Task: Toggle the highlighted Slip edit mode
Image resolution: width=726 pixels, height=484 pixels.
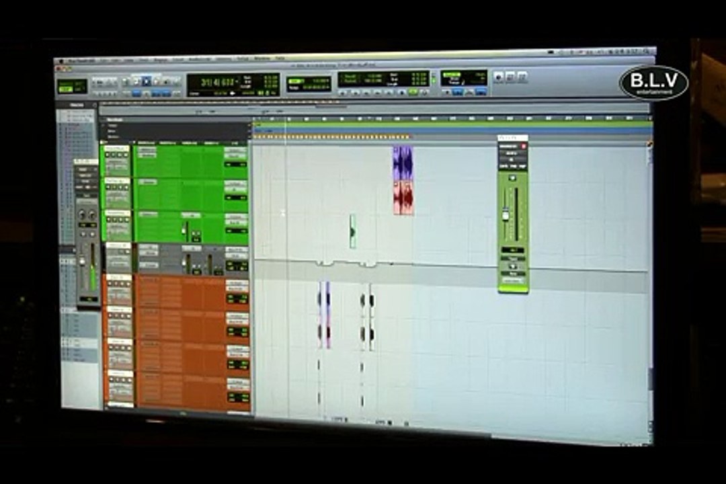Action: pyautogui.click(x=66, y=90)
